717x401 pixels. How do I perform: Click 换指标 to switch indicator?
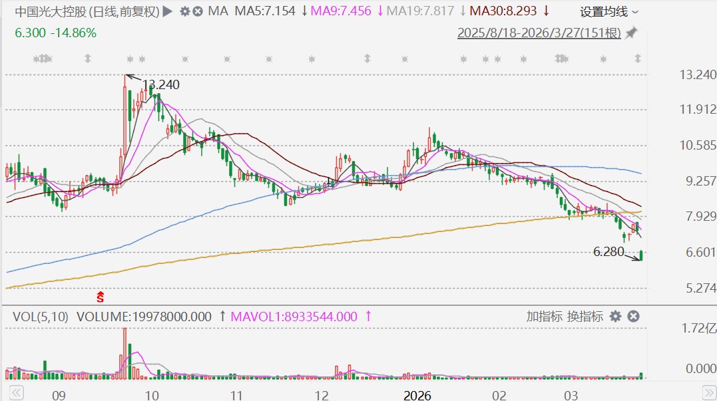pyautogui.click(x=585, y=317)
